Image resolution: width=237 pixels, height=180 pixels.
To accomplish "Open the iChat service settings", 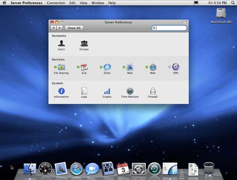I will coord(107,69).
